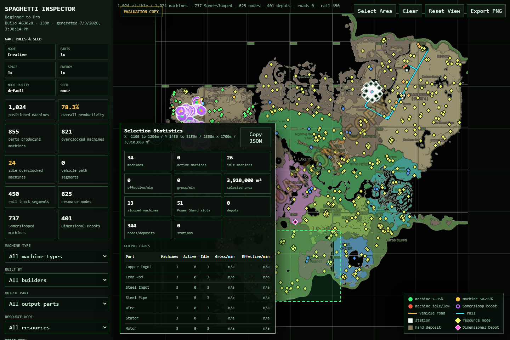Select the Steel Ingot table row
This screenshot has width=510, height=340.
coord(198,288)
